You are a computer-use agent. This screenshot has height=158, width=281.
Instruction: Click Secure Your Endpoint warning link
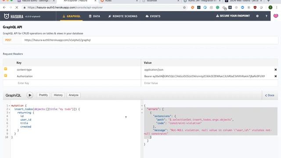click(x=233, y=16)
